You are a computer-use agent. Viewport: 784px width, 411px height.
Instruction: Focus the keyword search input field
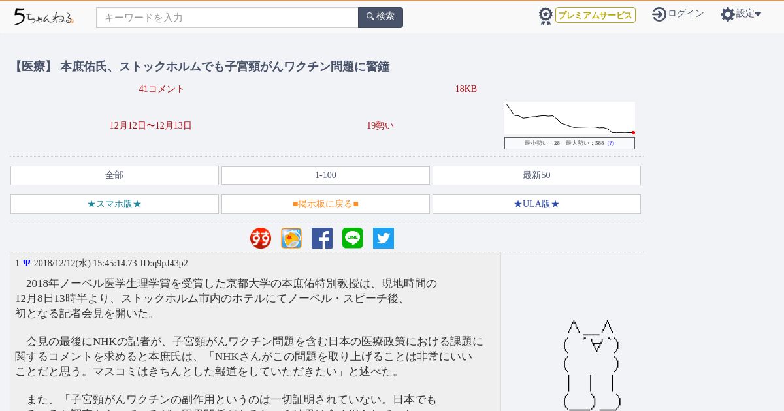(x=227, y=18)
